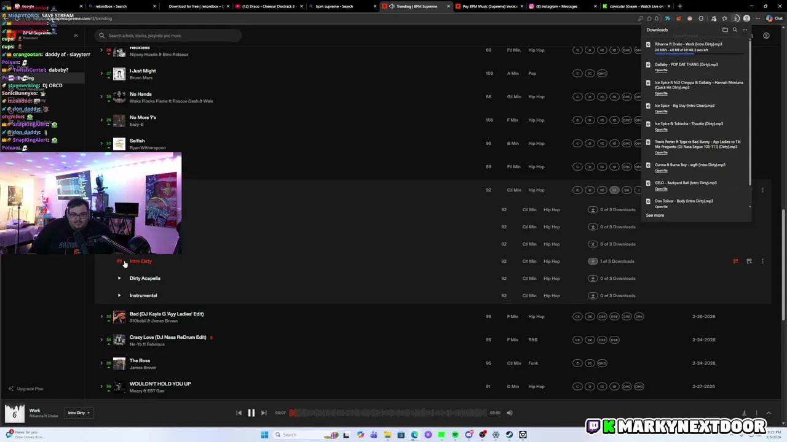
Task: Seek within the player waveform progress bar
Action: [388, 413]
